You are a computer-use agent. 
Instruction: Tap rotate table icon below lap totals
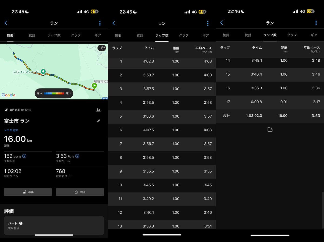click(270, 129)
